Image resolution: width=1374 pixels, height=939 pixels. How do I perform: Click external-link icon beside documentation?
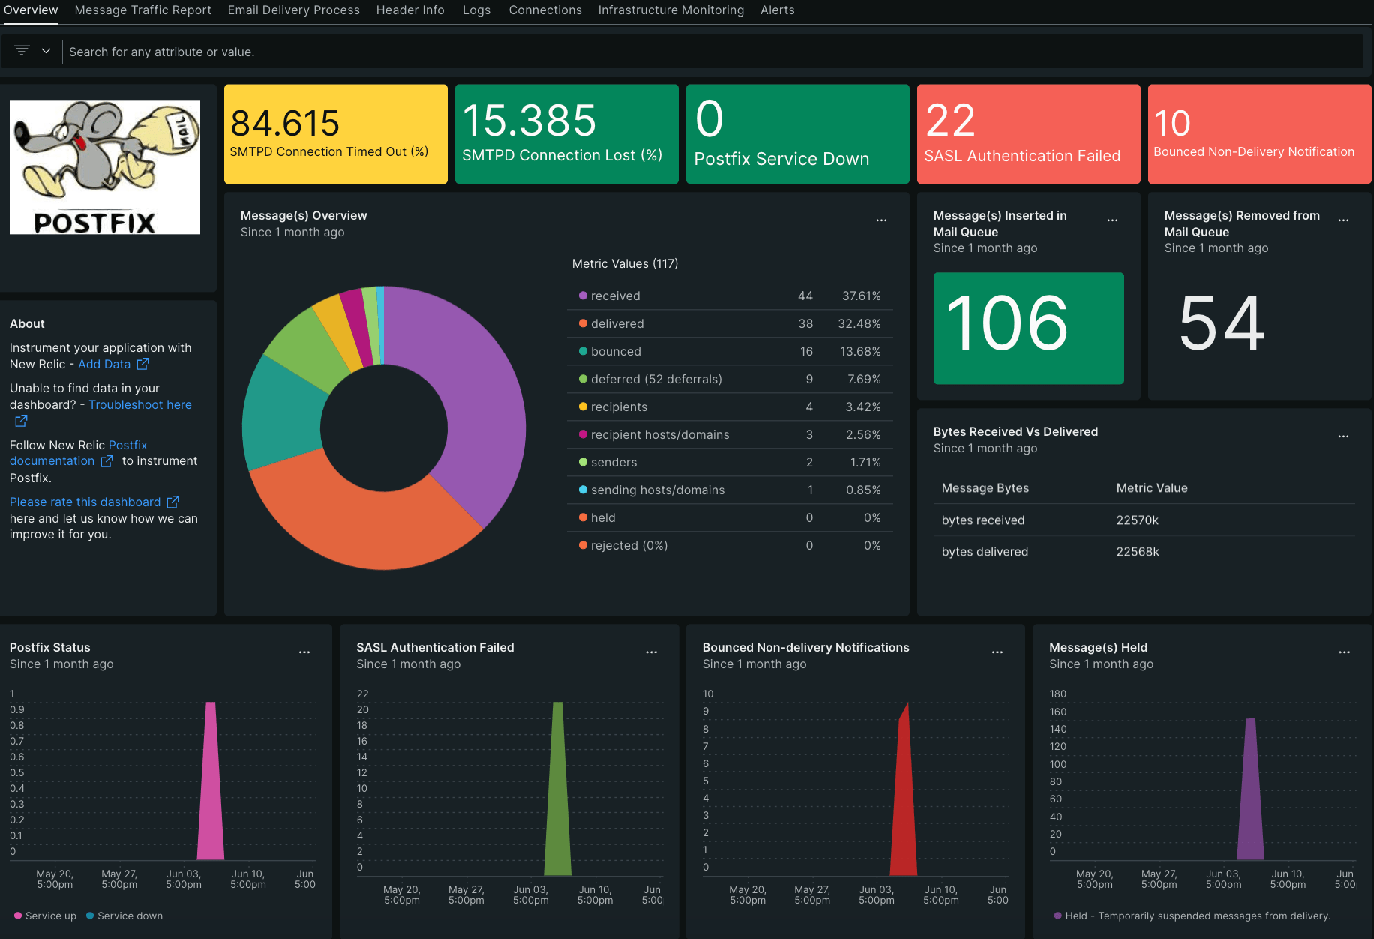106,461
